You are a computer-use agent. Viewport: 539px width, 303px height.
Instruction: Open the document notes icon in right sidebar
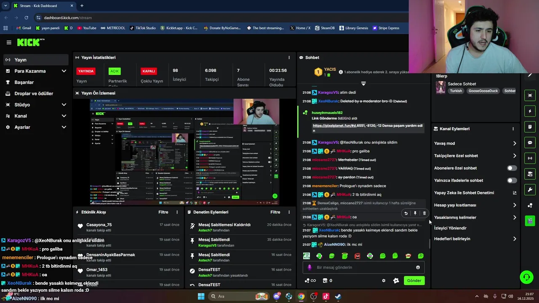530,127
